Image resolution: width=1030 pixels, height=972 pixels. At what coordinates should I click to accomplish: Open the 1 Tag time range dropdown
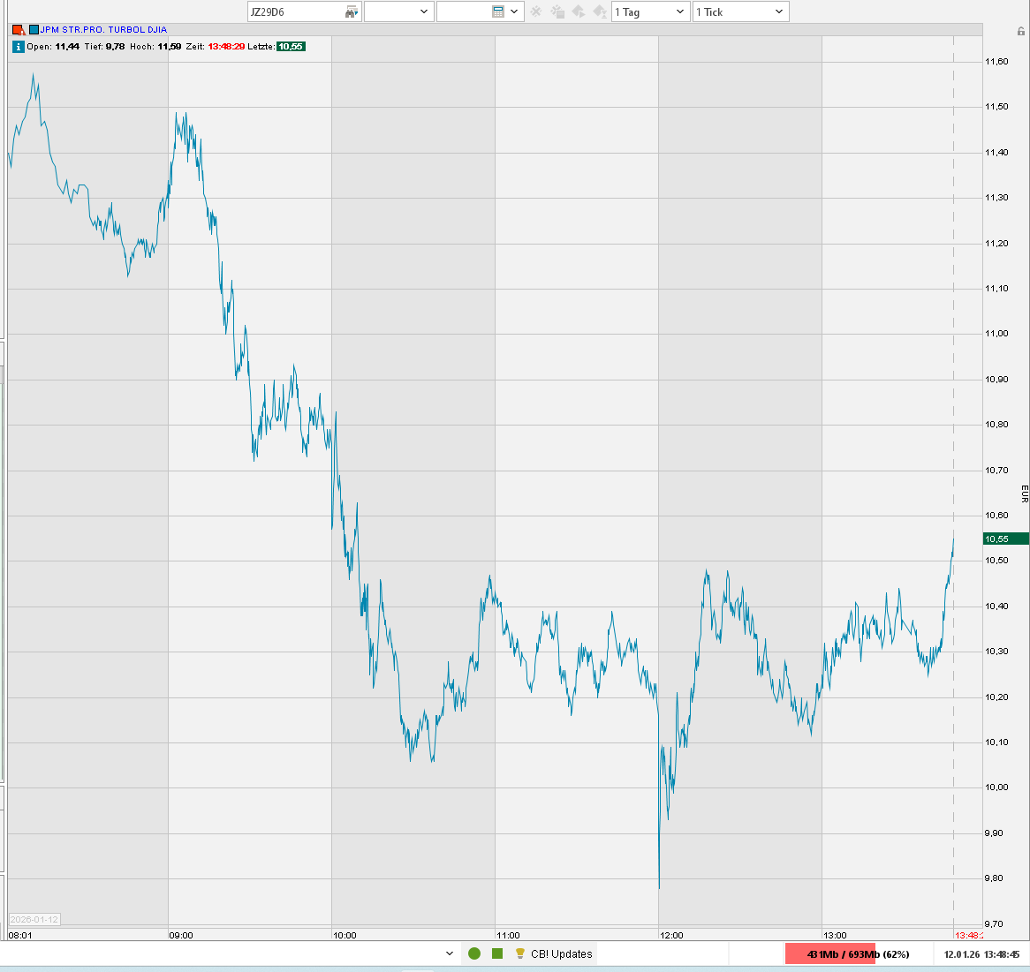650,11
